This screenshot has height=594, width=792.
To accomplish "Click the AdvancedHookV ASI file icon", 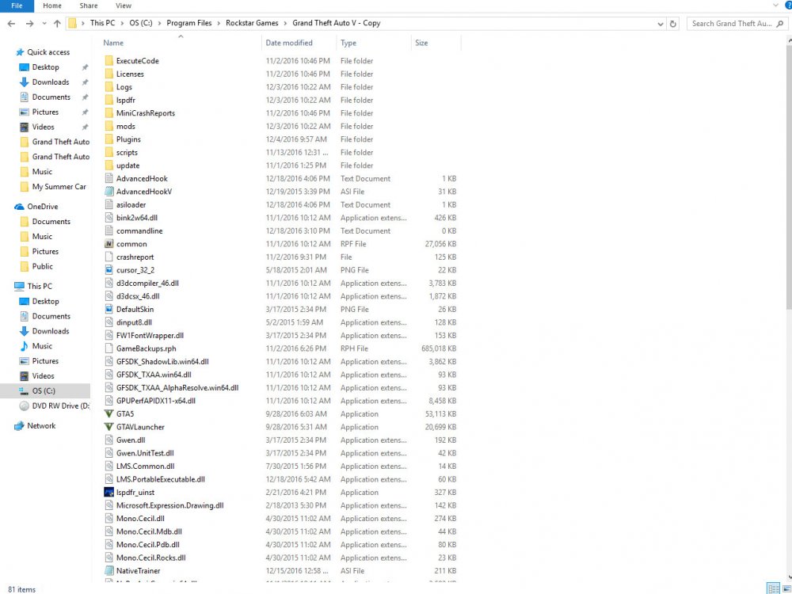I will (x=109, y=192).
